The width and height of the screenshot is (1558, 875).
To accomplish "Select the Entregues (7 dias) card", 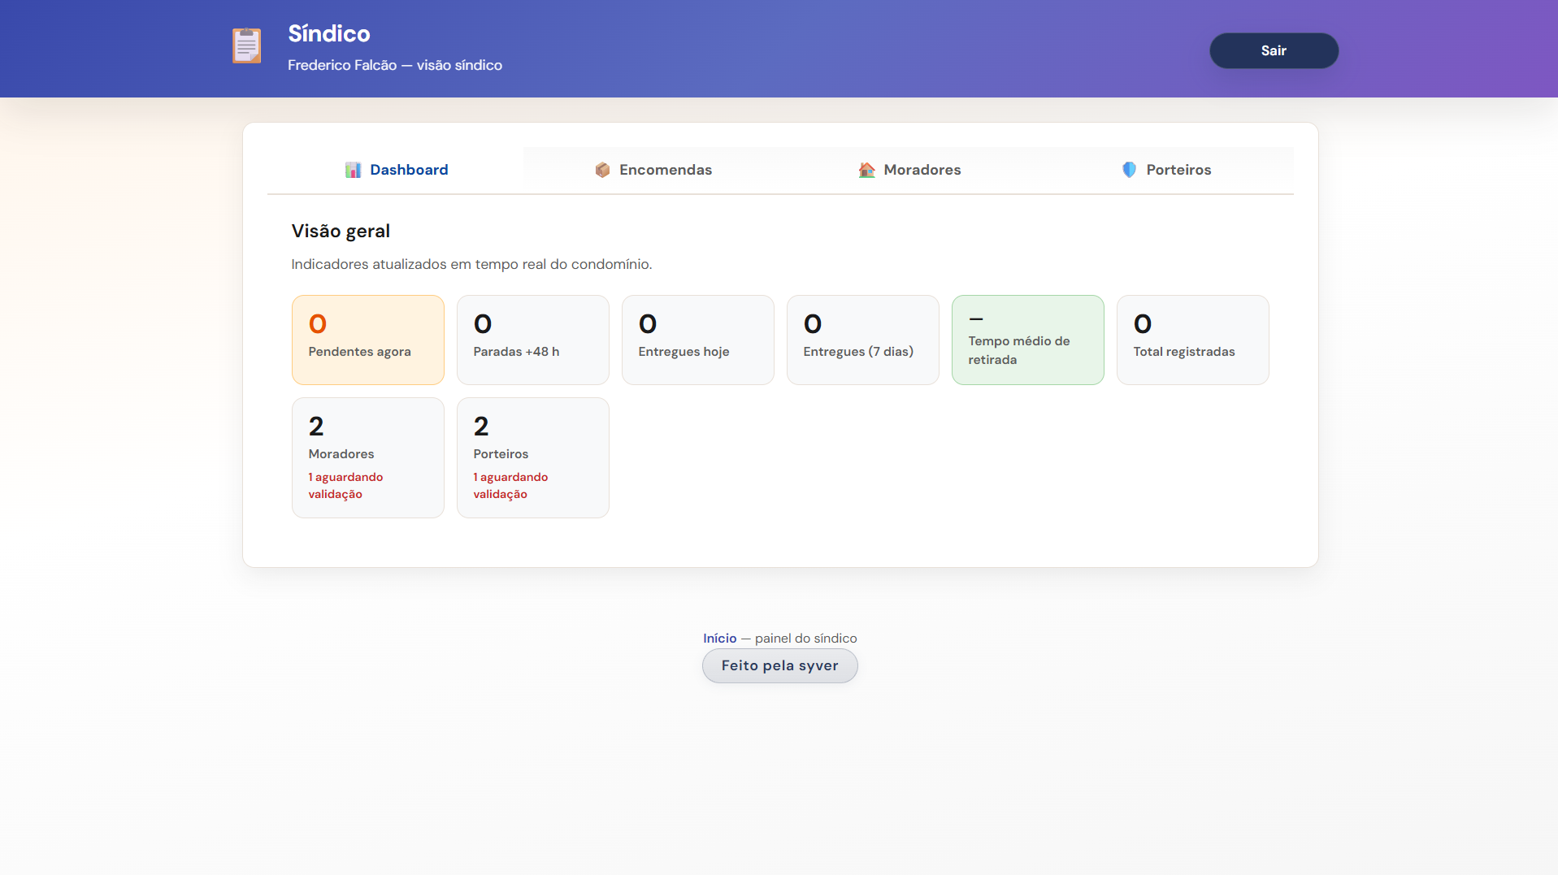I will 863,340.
